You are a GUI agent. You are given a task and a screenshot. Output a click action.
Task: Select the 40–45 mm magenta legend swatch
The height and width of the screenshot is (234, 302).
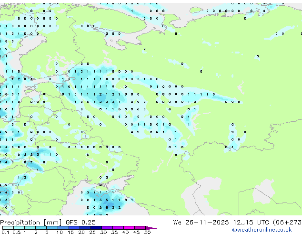pos(129,228)
